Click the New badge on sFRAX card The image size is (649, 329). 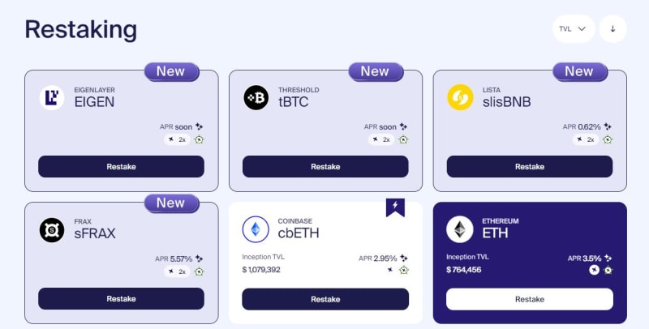click(171, 203)
